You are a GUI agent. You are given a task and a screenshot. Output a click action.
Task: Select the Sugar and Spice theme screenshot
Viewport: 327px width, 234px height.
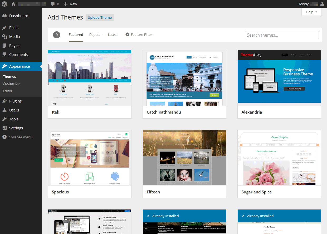pos(279,158)
